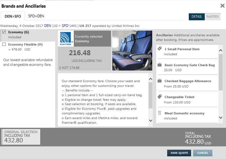Click the ancillaries list scroll up arrow
Viewport: 226px width, 159px height.
(221, 50)
